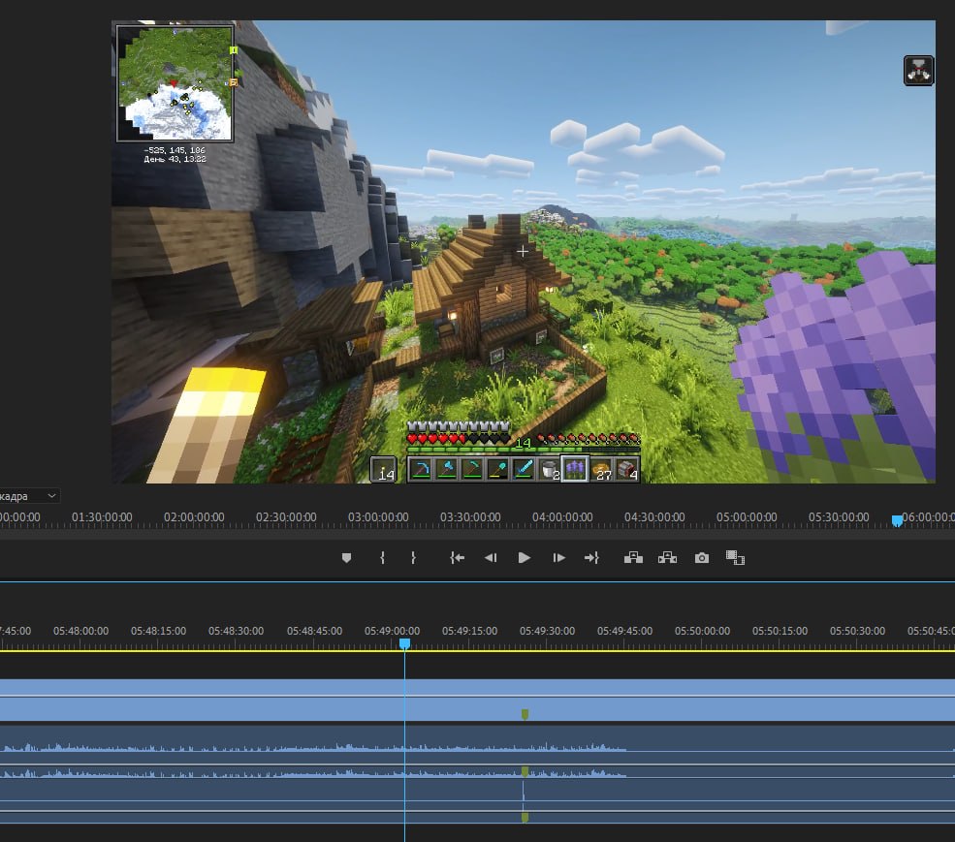Click 05:49:15:00 on the timeline ruler
The height and width of the screenshot is (842, 955).
[469, 631]
